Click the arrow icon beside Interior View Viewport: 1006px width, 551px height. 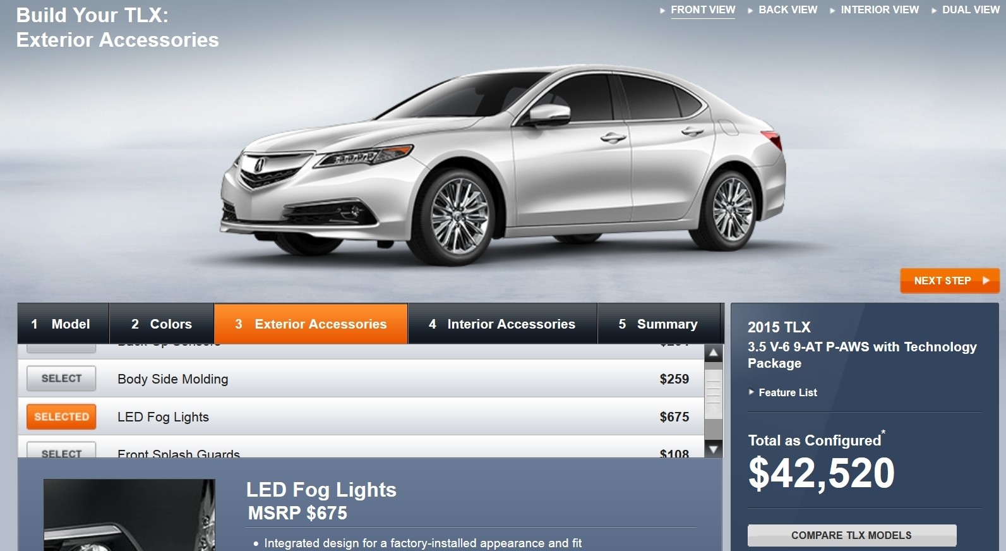[x=832, y=11]
